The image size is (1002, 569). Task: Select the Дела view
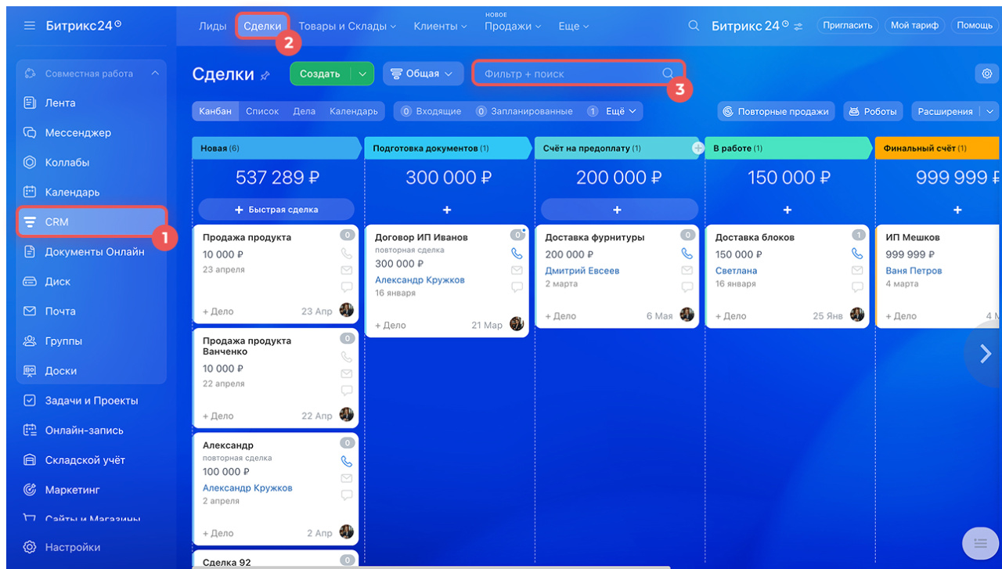304,111
